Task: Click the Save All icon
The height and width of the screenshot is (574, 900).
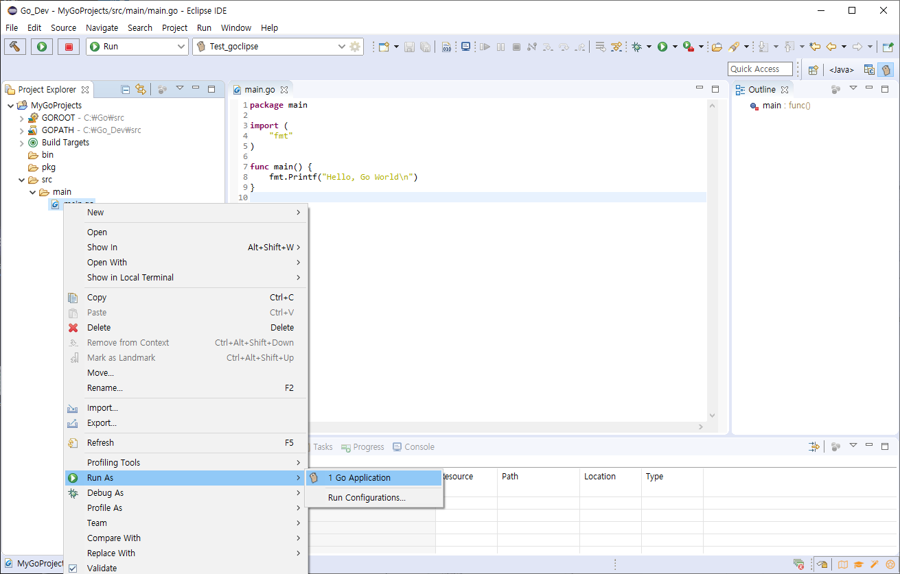Action: [425, 47]
